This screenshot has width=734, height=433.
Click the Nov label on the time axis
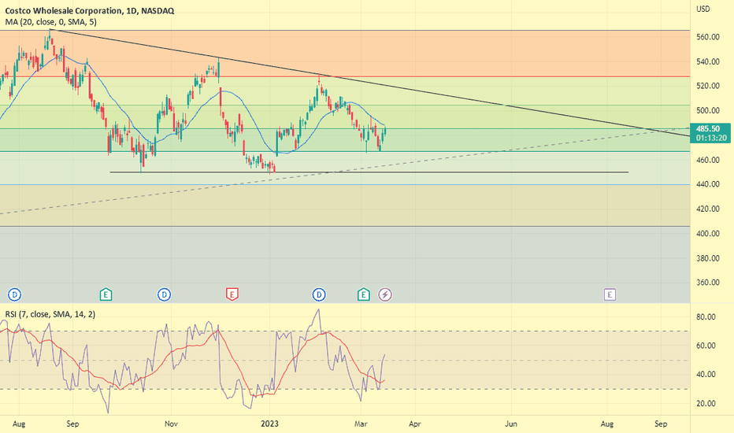(172, 424)
